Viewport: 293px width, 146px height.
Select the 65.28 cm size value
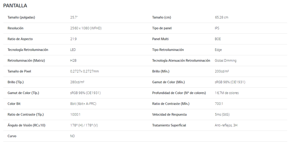[x=221, y=17]
